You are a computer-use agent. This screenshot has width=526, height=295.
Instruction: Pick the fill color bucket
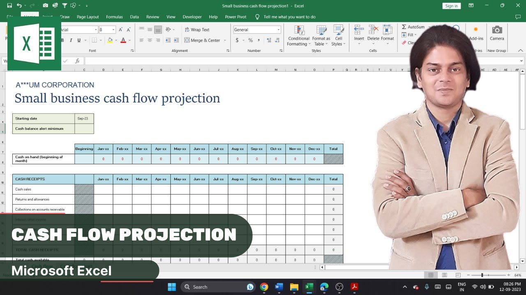pyautogui.click(x=110, y=40)
